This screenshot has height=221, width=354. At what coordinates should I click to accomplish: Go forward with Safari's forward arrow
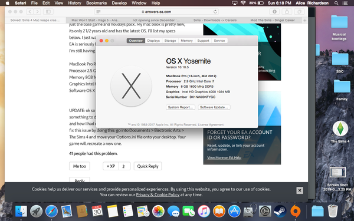pyautogui.click(x=37, y=12)
